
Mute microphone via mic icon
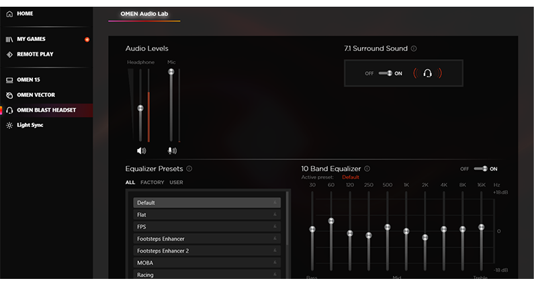[x=173, y=151]
